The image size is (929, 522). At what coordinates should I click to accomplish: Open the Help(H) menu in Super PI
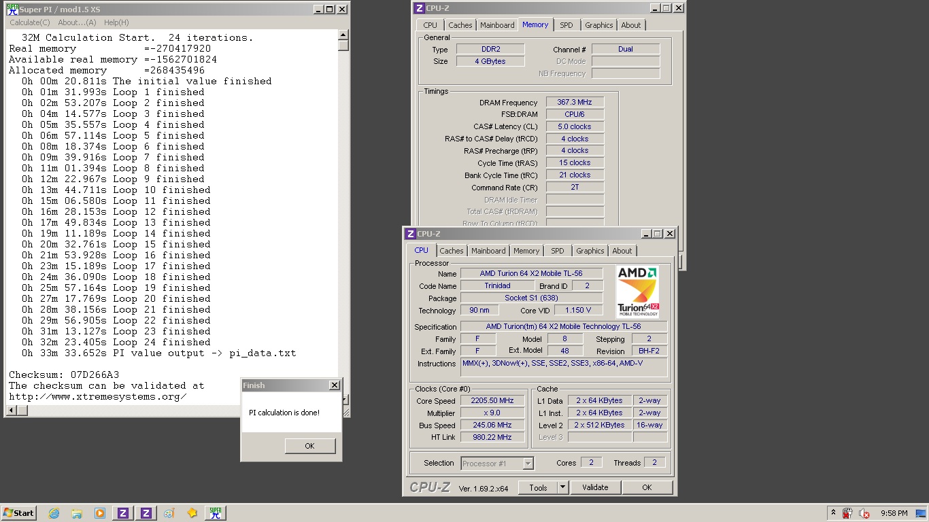(x=116, y=22)
